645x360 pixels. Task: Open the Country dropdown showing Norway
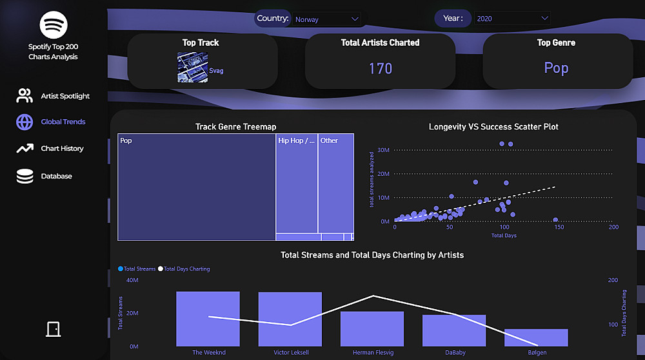pos(326,19)
